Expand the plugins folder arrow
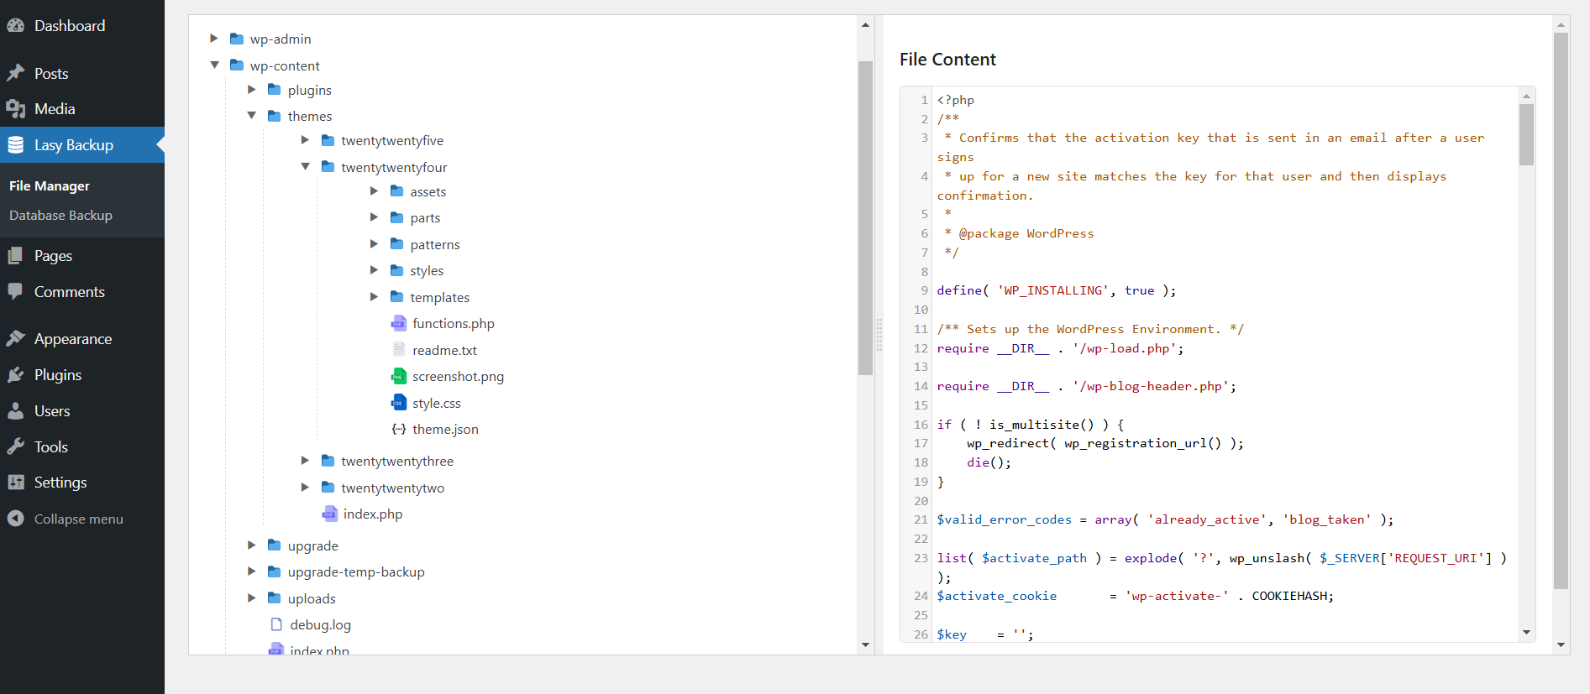1590x694 pixels. 252,90
